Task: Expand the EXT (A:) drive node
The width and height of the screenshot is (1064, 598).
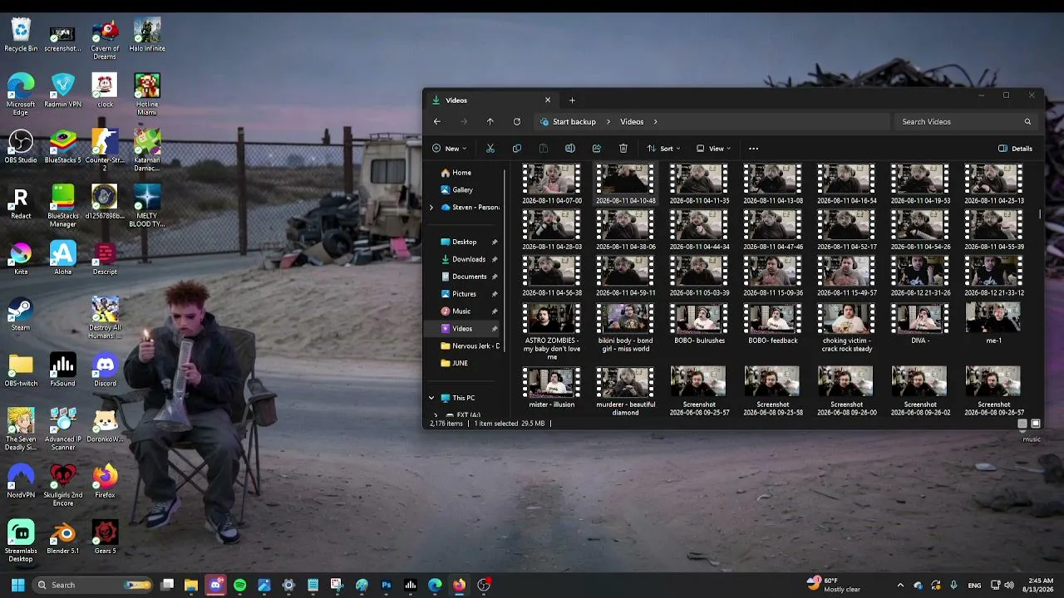Action: coord(436,414)
